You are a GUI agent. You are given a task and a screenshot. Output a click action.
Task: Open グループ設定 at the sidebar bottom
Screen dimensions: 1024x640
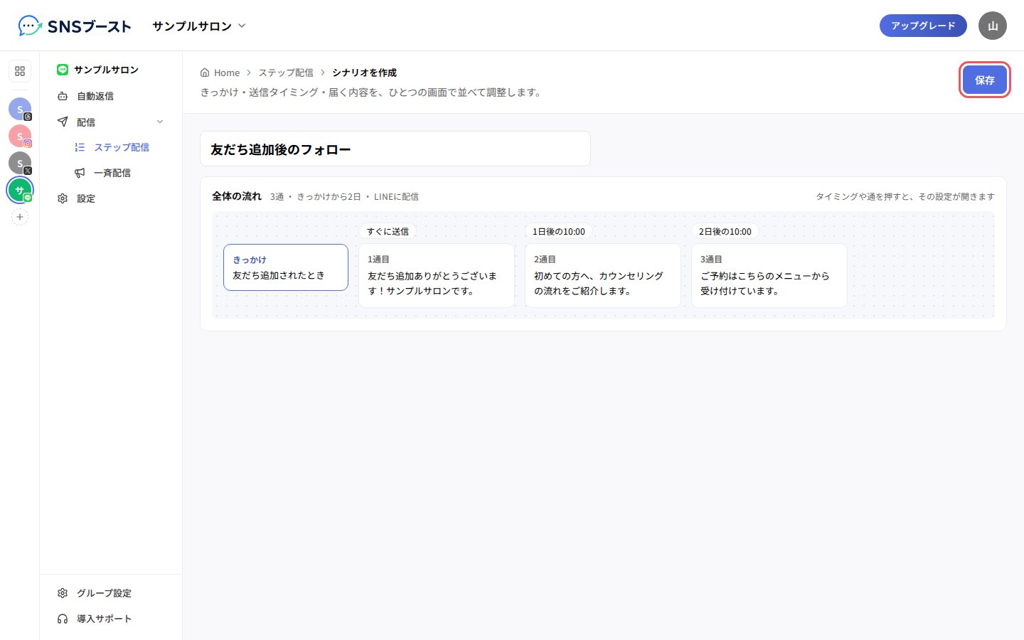111,593
